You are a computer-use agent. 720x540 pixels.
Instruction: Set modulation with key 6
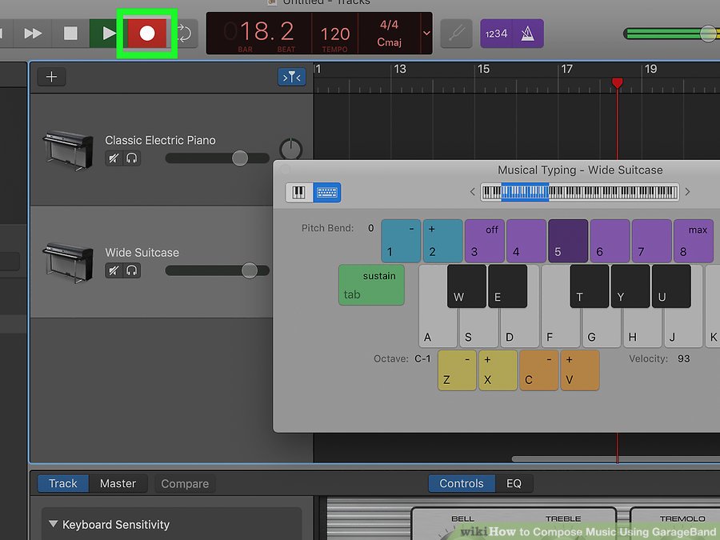click(x=610, y=241)
